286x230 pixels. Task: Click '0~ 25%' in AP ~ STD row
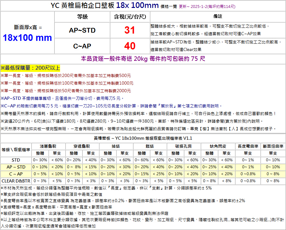[x=209, y=167]
